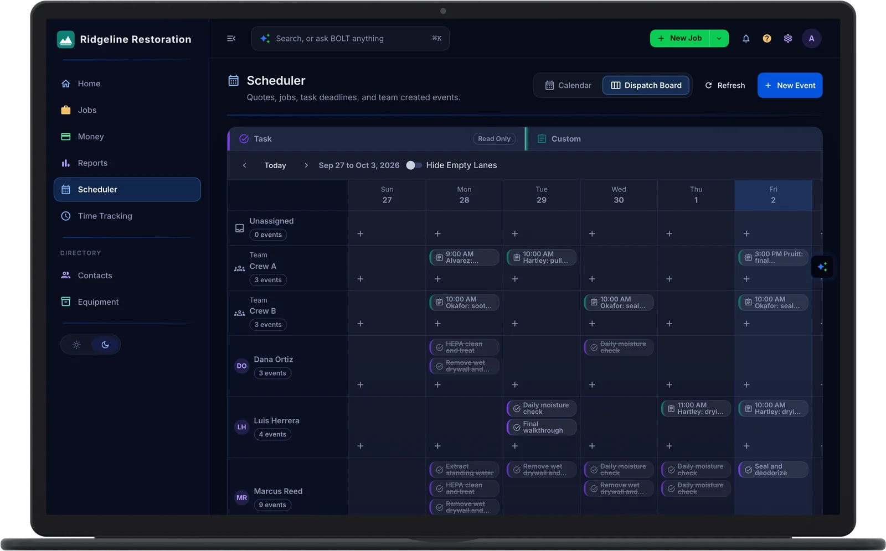Viewport: 886px width, 551px height.
Task: Open the New Job dropdown arrow
Action: coord(719,38)
